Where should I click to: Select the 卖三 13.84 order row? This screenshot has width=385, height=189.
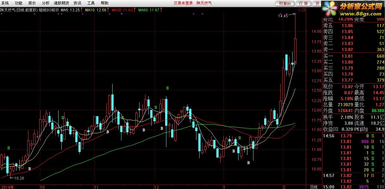tap(354, 37)
